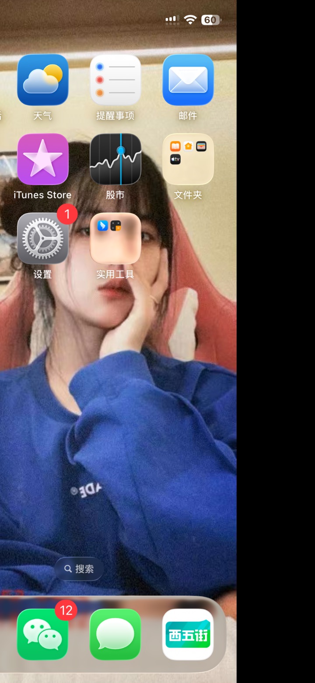Open the iTunes Store app
315x683 pixels.
(x=43, y=159)
